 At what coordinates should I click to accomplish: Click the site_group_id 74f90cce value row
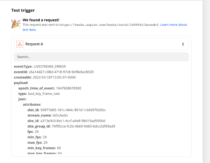tap(71, 126)
